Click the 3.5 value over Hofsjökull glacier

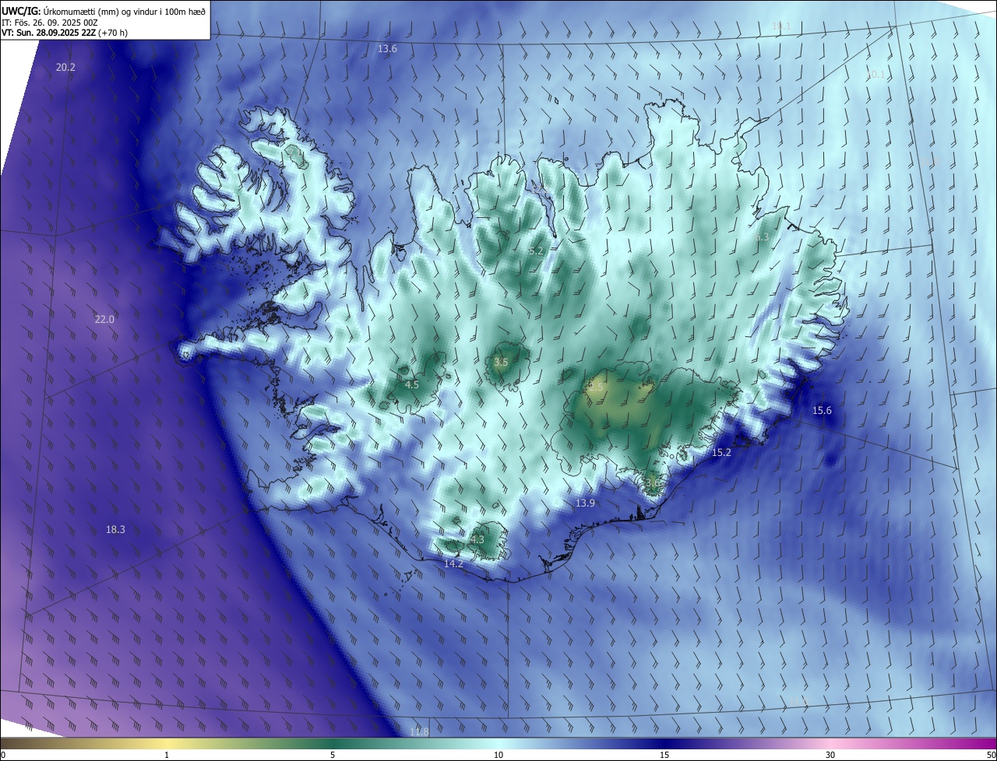tap(501, 363)
